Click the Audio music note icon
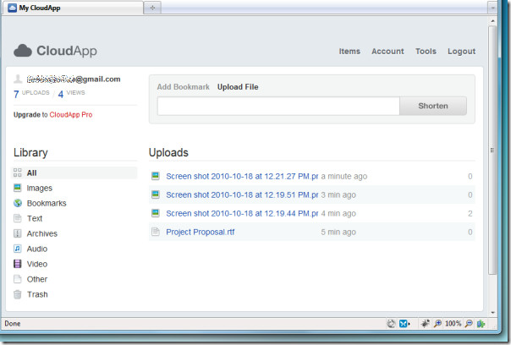 (18, 249)
